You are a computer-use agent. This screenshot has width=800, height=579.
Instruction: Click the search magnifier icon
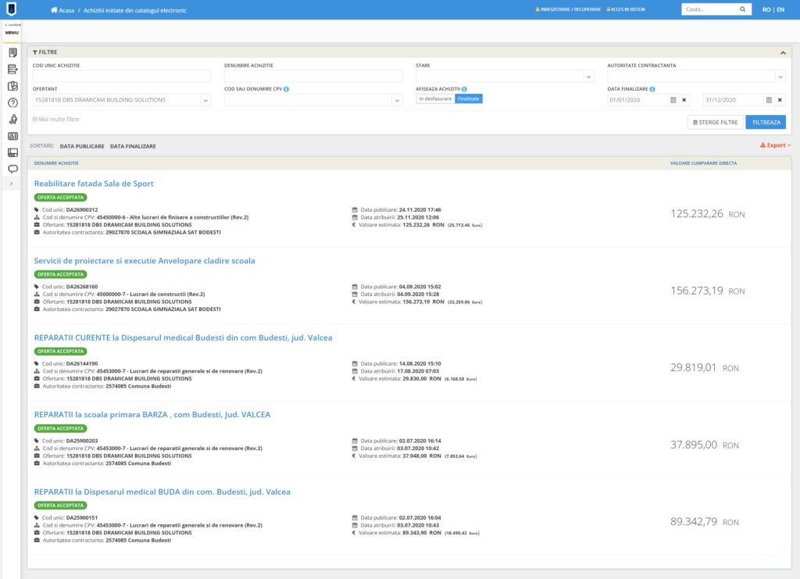743,9
